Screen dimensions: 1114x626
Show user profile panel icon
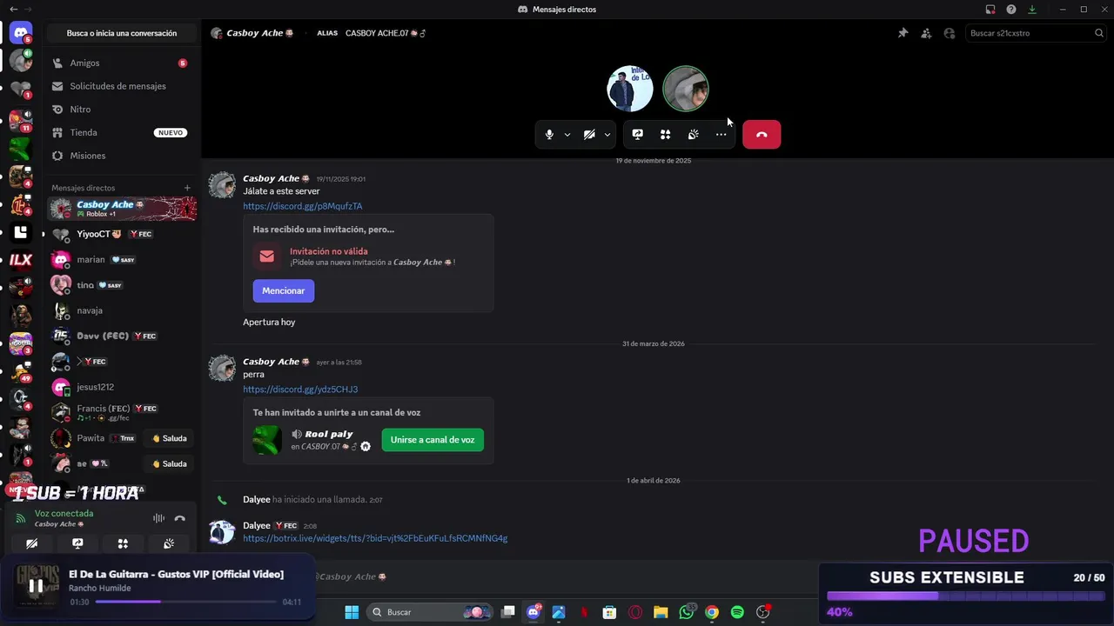coord(950,33)
